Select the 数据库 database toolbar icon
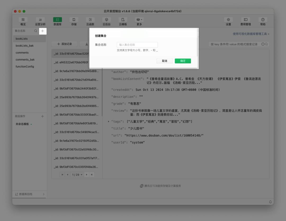286x221 pixels. 57,21
